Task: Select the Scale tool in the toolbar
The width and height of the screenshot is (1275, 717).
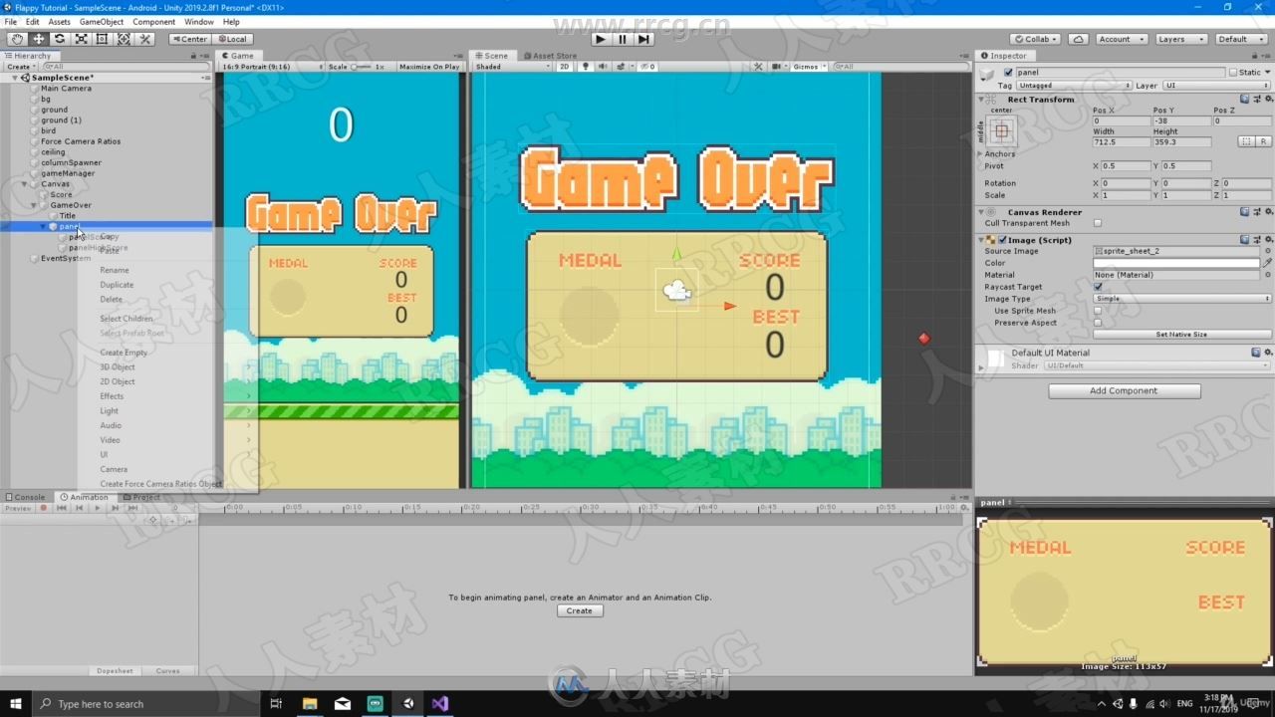Action: point(81,39)
